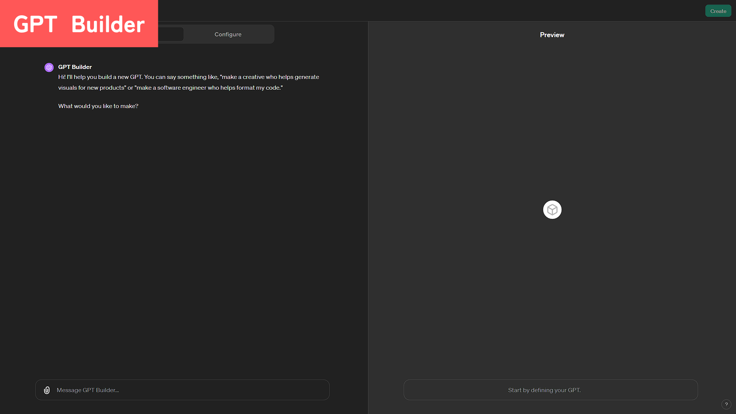Click the word 'Builder' in red banner

[x=108, y=25]
